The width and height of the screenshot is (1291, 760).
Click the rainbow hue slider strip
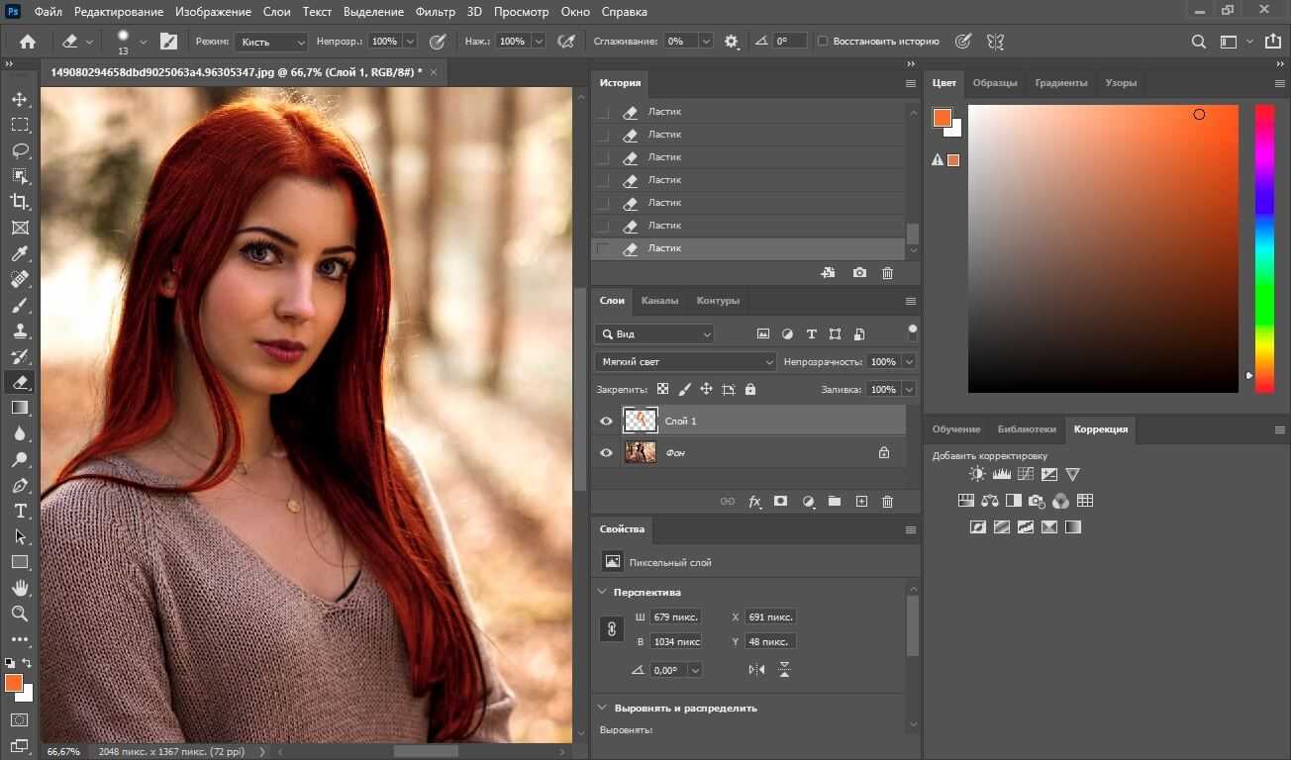tap(1264, 247)
